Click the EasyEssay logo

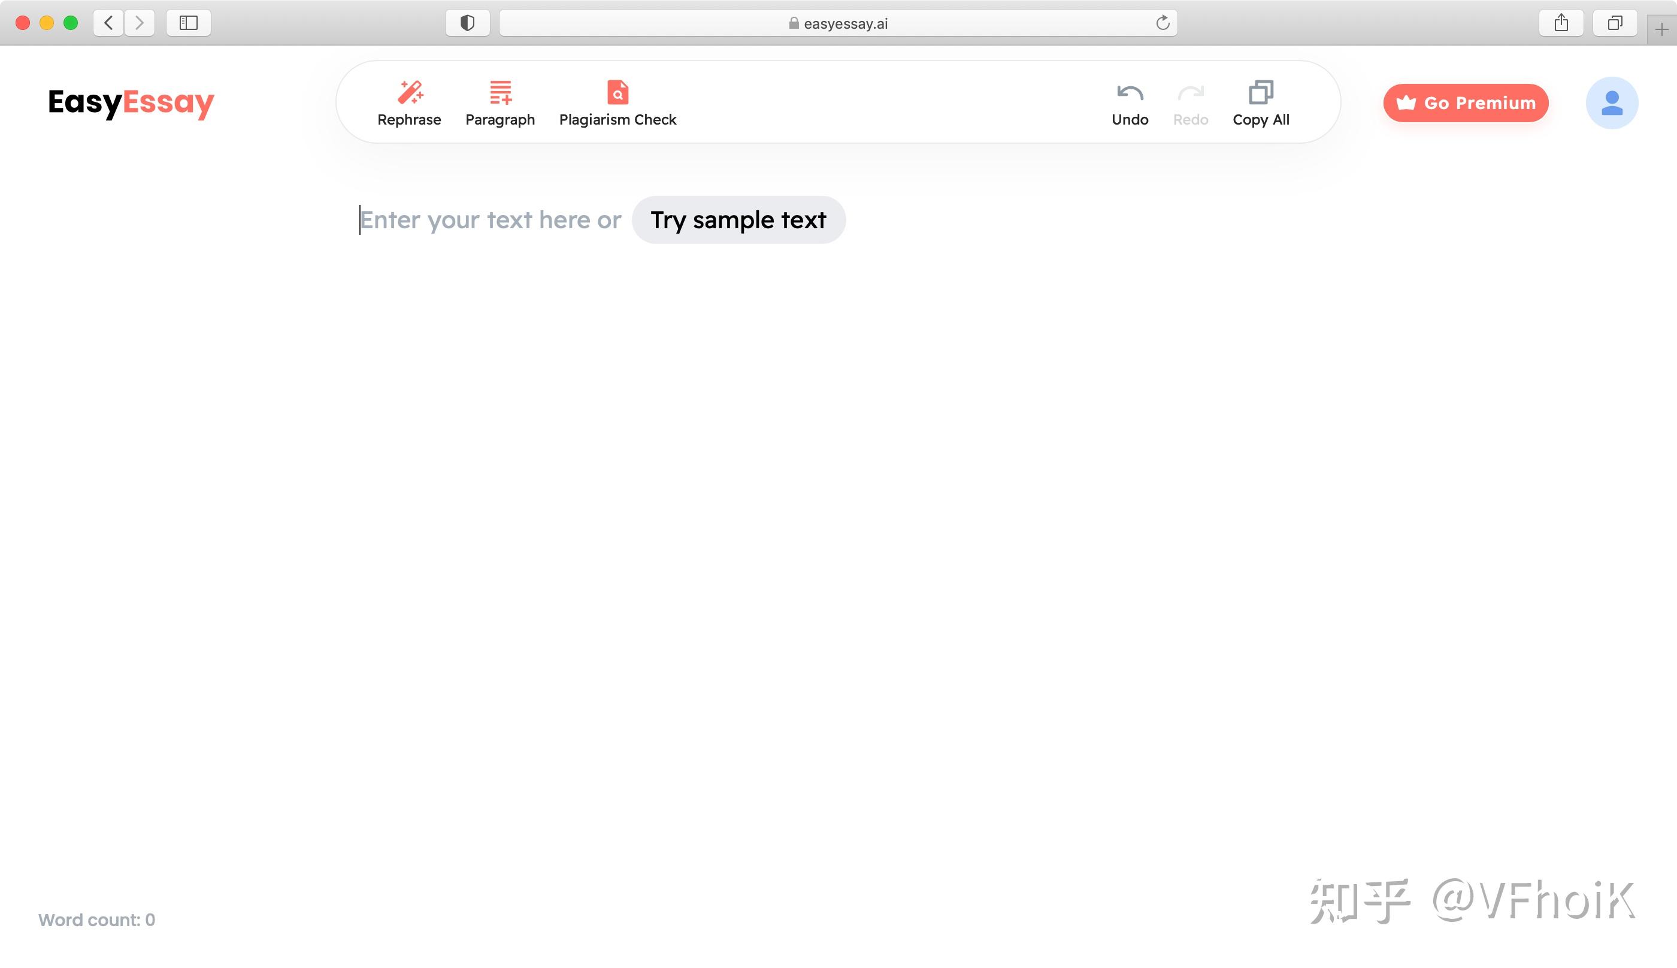(131, 102)
